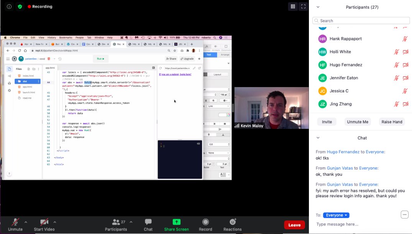Bookmark page with Chrome star icon
The width and height of the screenshot is (412, 234).
point(175,51)
